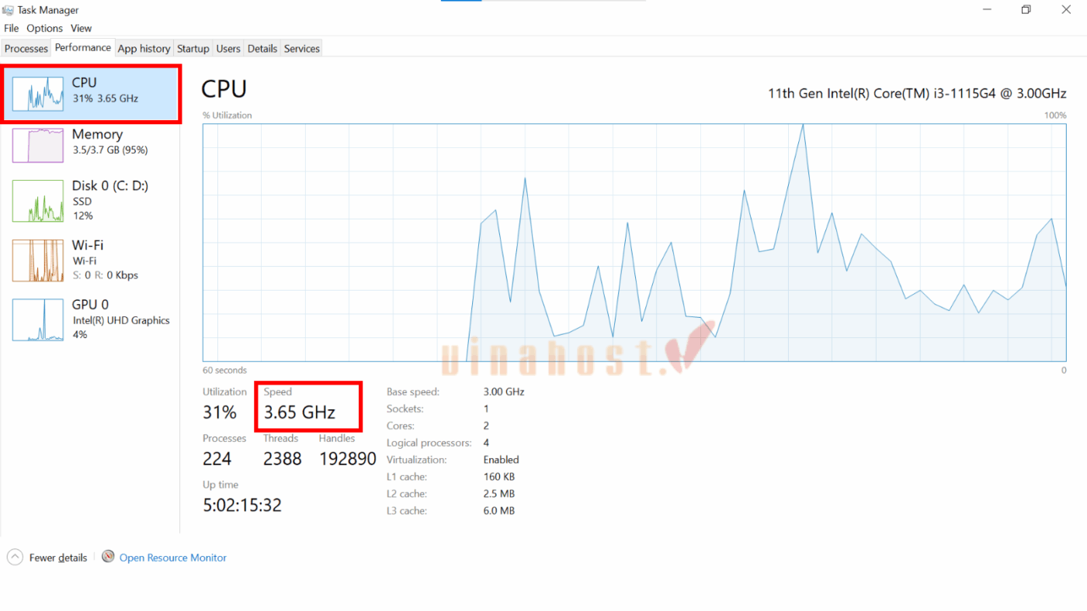
Task: Open the View menu
Action: tap(81, 29)
